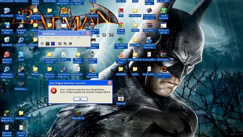Minimize the CamStudio window
This screenshot has width=243, height=137.
tap(79, 33)
